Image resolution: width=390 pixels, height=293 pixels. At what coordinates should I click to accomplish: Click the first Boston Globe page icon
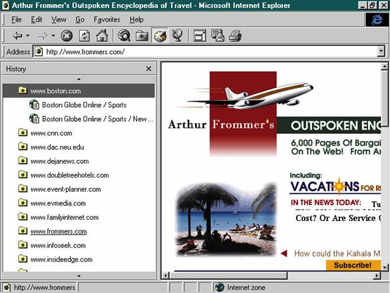(x=34, y=105)
